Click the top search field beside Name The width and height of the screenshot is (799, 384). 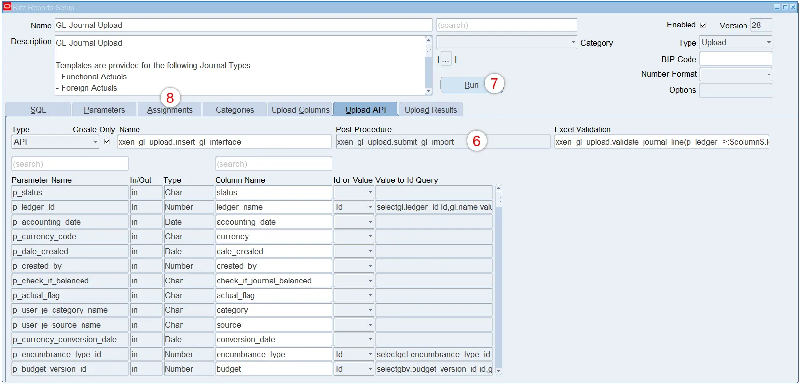coord(506,25)
